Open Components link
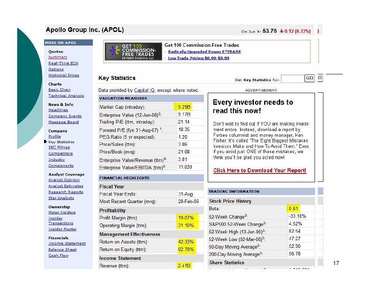 pyautogui.click(x=61, y=165)
